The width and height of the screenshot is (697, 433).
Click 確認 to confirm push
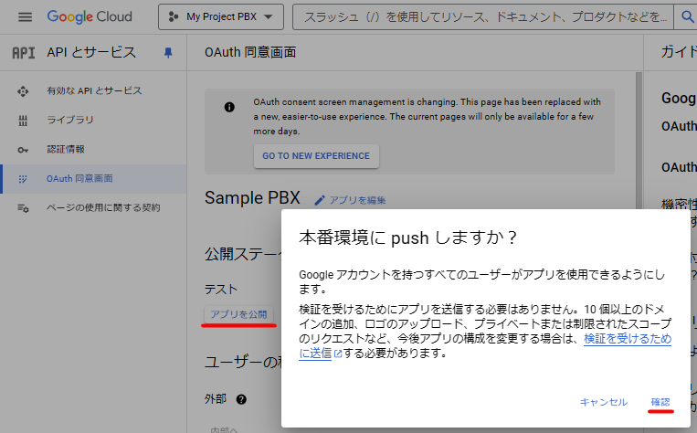click(x=660, y=402)
